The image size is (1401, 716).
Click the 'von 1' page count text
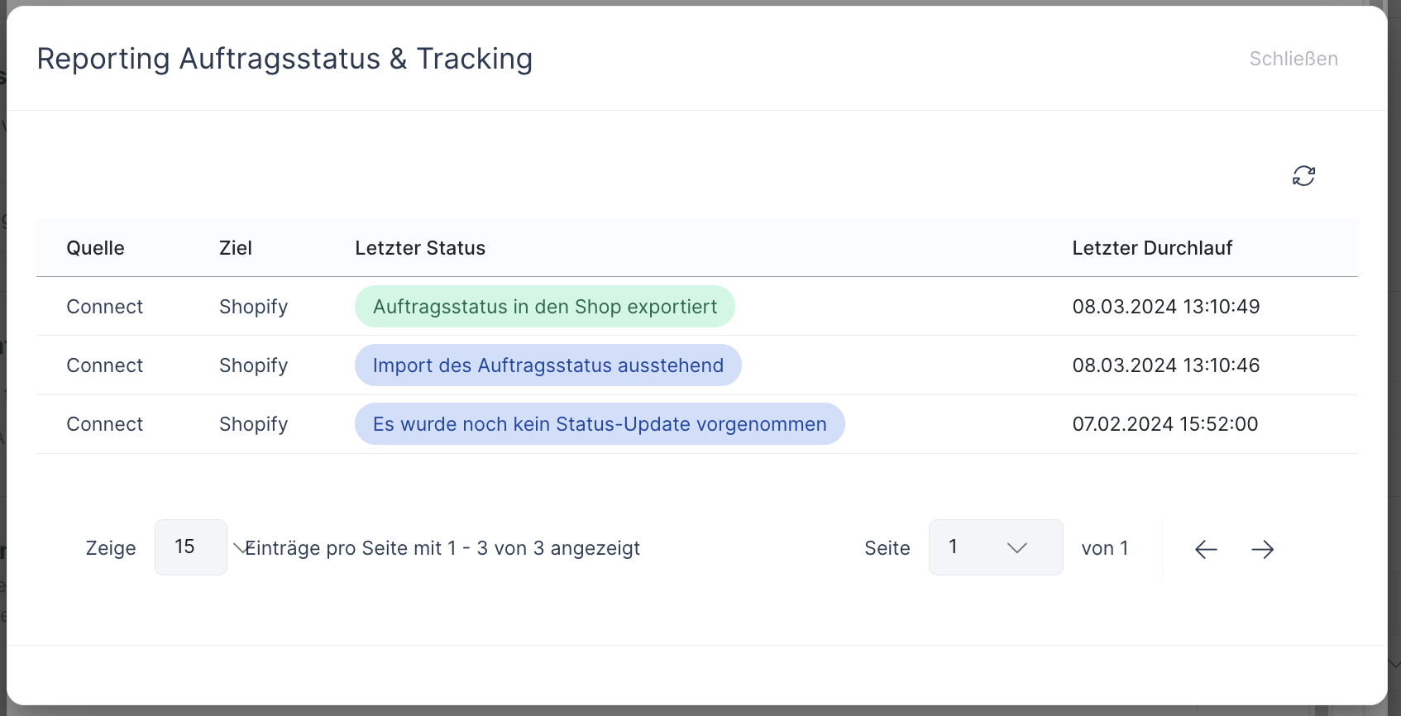point(1104,548)
